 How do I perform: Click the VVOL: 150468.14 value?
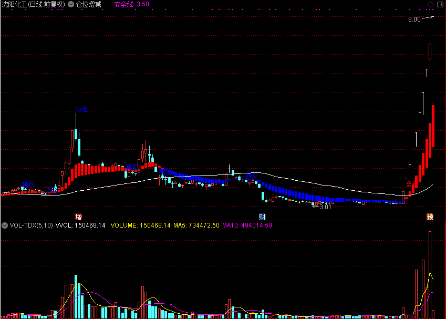point(80,225)
